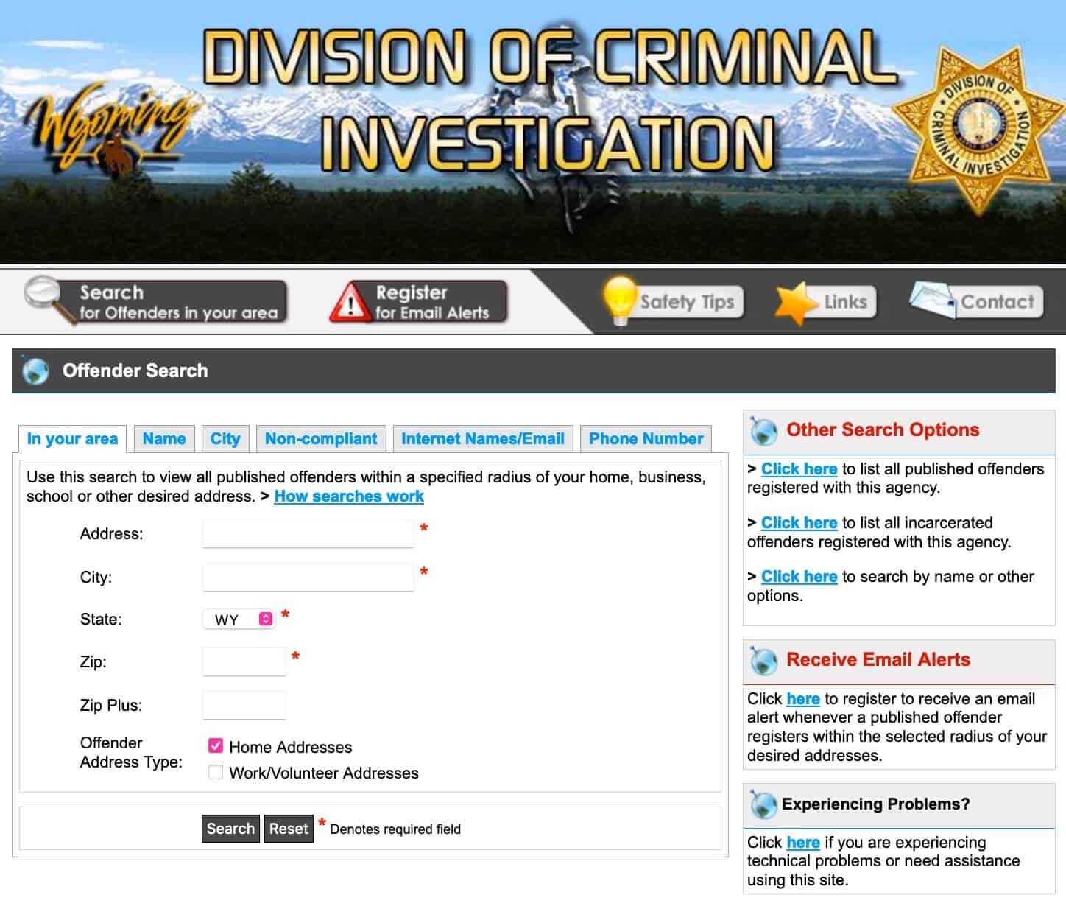Focus the Address input field
1066x909 pixels.
[x=308, y=533]
